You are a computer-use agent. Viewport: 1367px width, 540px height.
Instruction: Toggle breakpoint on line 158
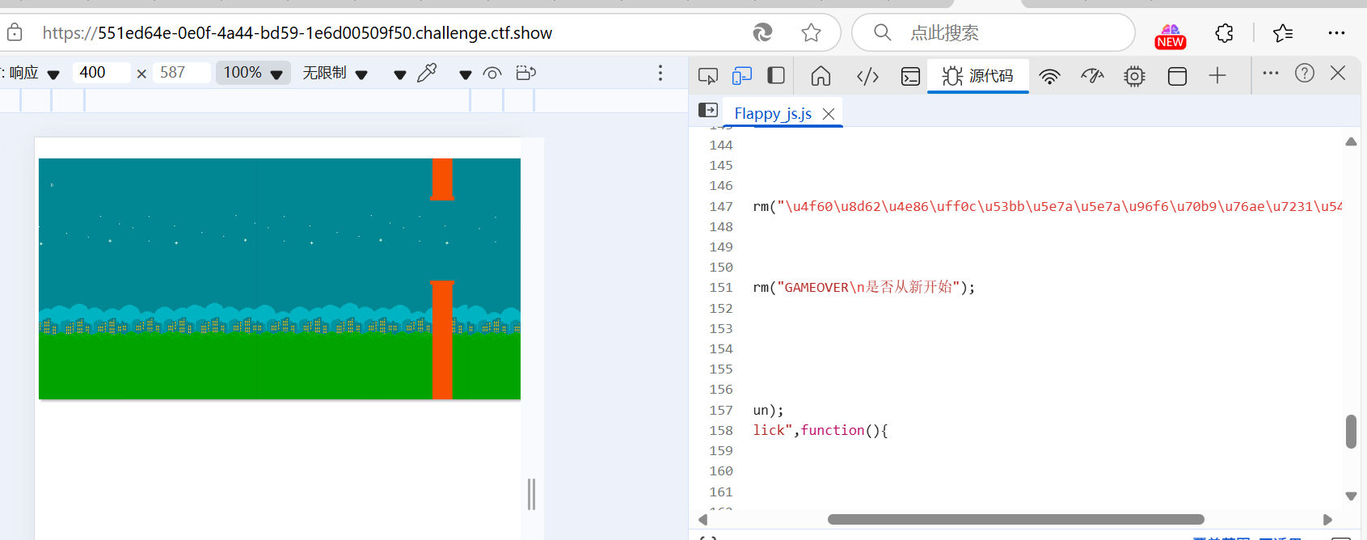720,431
